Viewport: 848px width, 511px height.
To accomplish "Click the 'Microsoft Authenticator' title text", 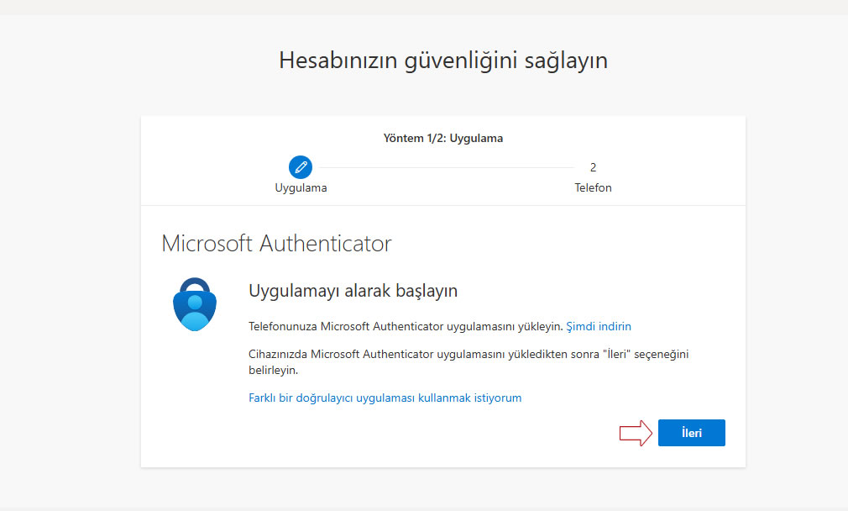I will 276,244.
